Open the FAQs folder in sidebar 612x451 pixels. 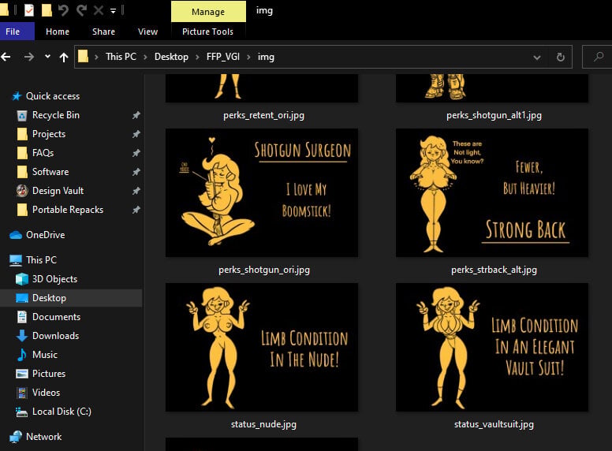[x=43, y=152]
